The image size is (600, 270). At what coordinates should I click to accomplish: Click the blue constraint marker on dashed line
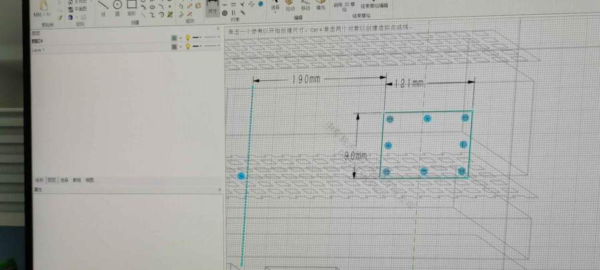coord(241,175)
